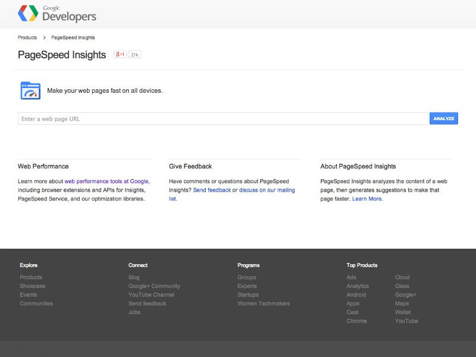Open Groups footer link

tap(247, 277)
